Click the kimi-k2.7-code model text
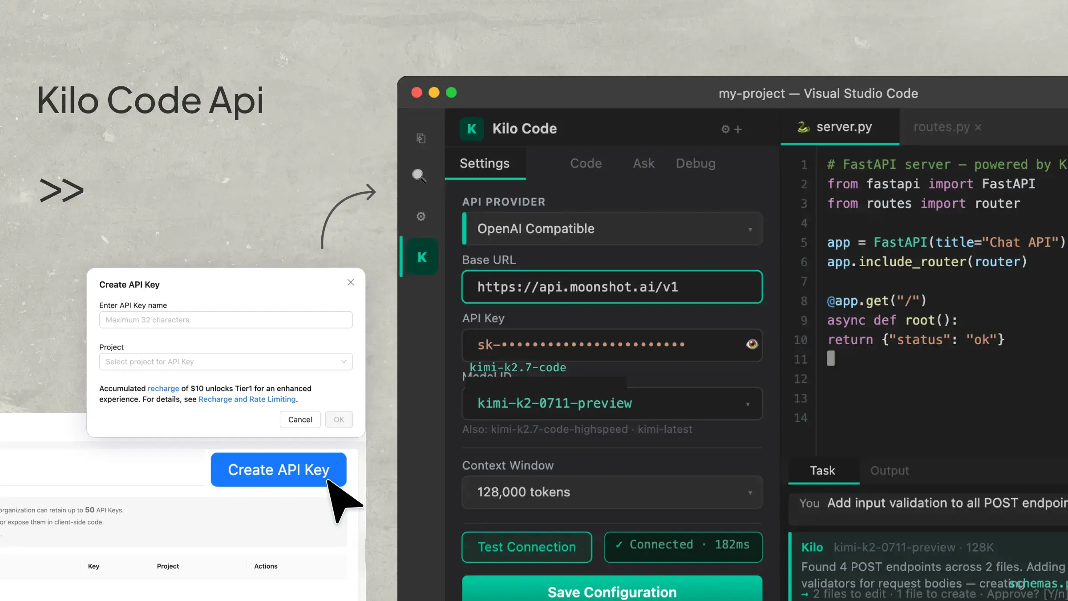The width and height of the screenshot is (1068, 601). coord(518,367)
